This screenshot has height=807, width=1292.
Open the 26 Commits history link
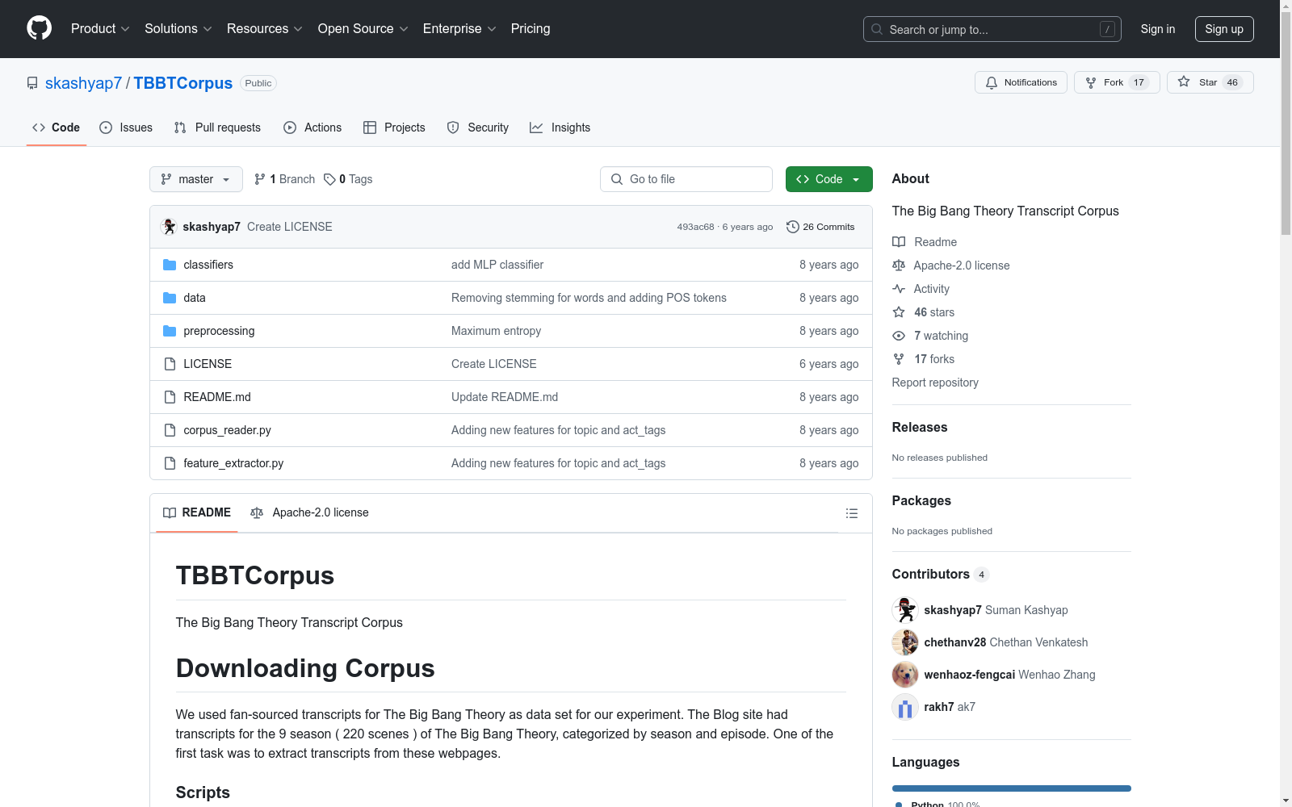820,227
